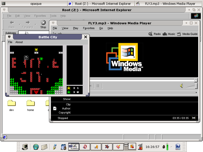This screenshot has width=203, height=152.
Task: Open the Back button history dropdown arrow
Action: pyautogui.click(x=20, y=25)
